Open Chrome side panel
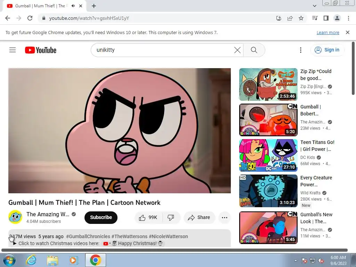The height and width of the screenshot is (267, 356). click(326, 18)
